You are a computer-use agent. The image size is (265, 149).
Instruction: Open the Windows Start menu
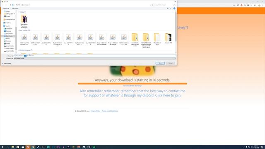tap(2, 147)
